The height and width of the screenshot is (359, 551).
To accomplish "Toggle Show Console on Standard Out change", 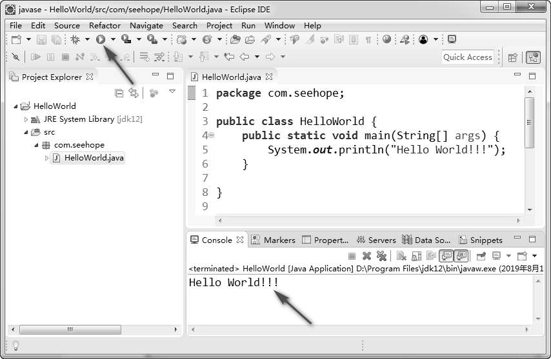I will point(446,256).
